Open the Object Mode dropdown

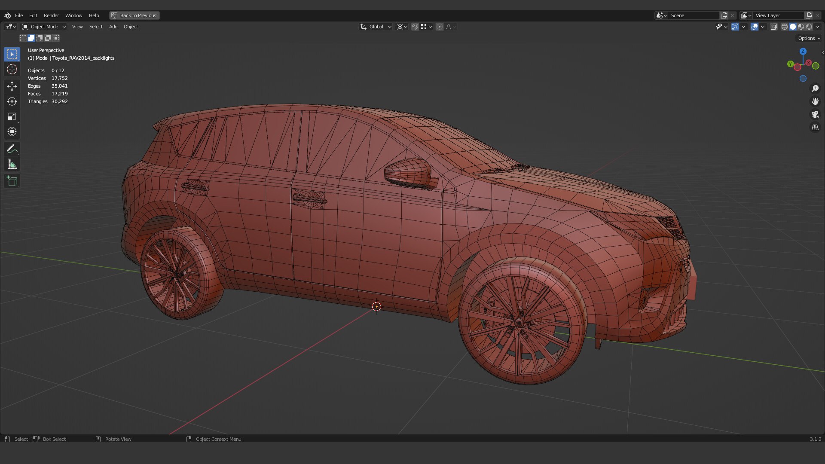(44, 27)
